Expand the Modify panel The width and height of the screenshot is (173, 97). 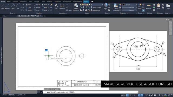39,13
